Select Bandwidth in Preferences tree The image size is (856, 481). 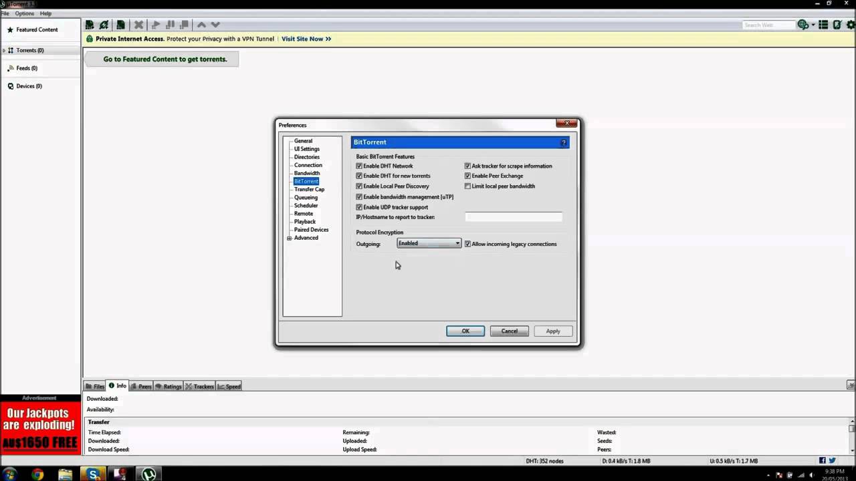click(307, 173)
